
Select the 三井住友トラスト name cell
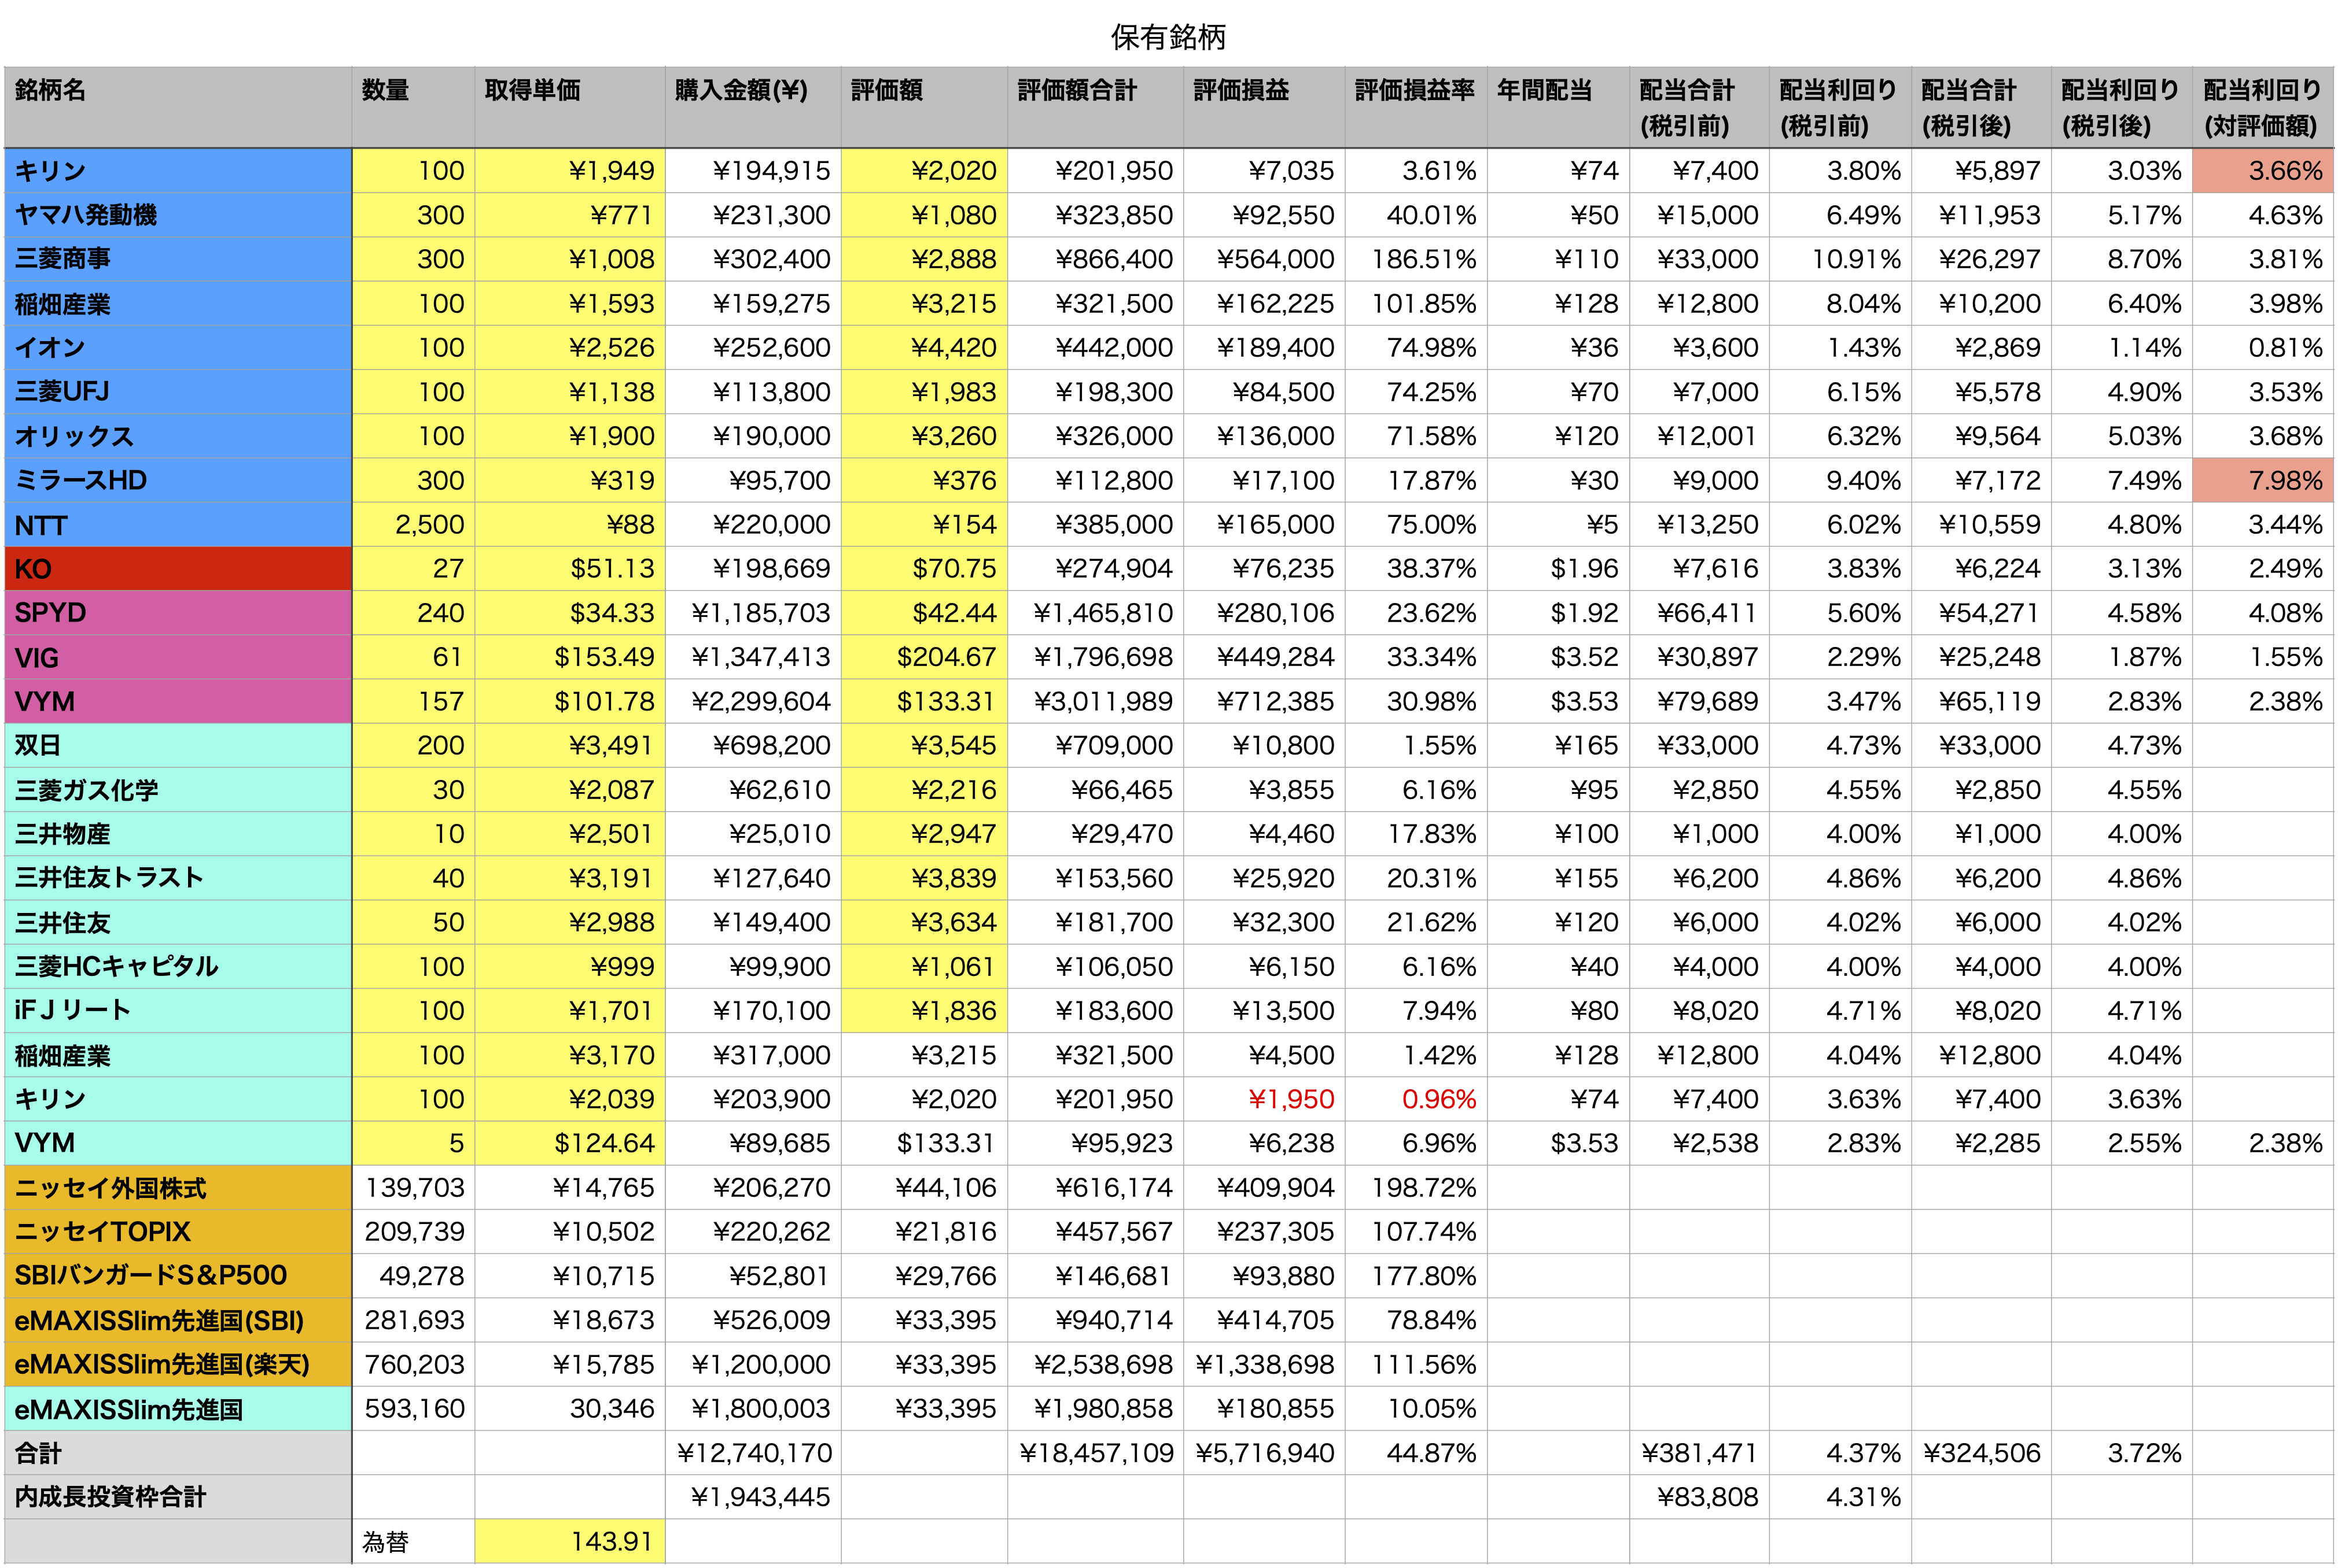tap(178, 878)
